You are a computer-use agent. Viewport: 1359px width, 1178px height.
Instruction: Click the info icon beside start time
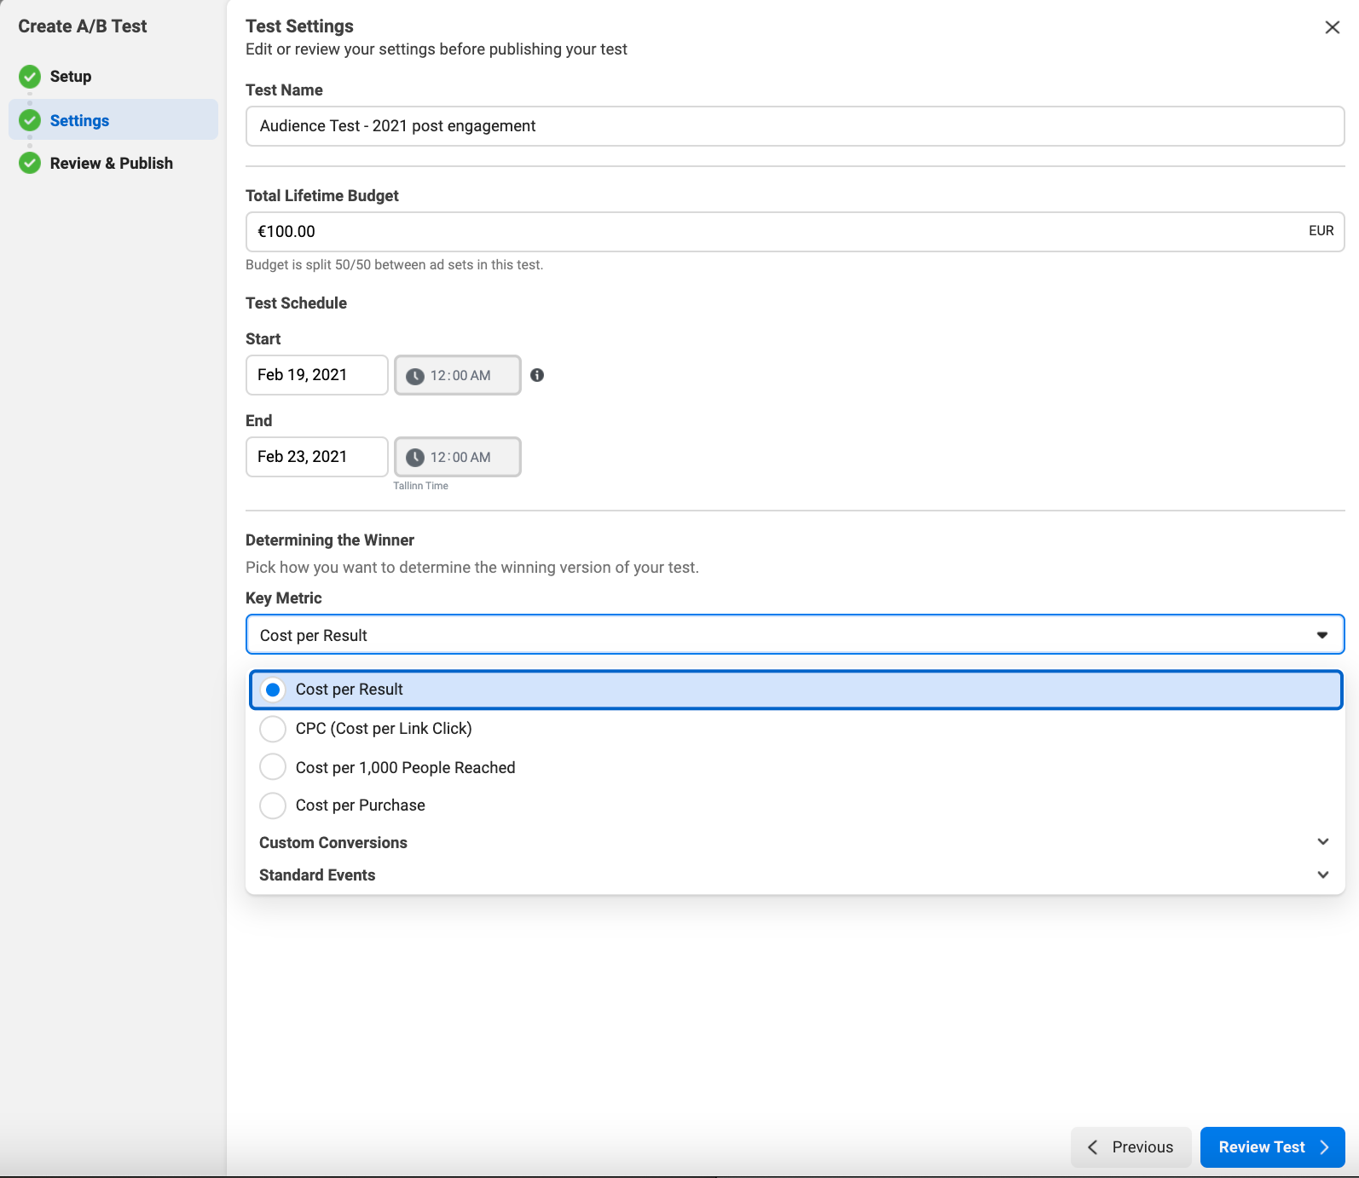tap(537, 375)
